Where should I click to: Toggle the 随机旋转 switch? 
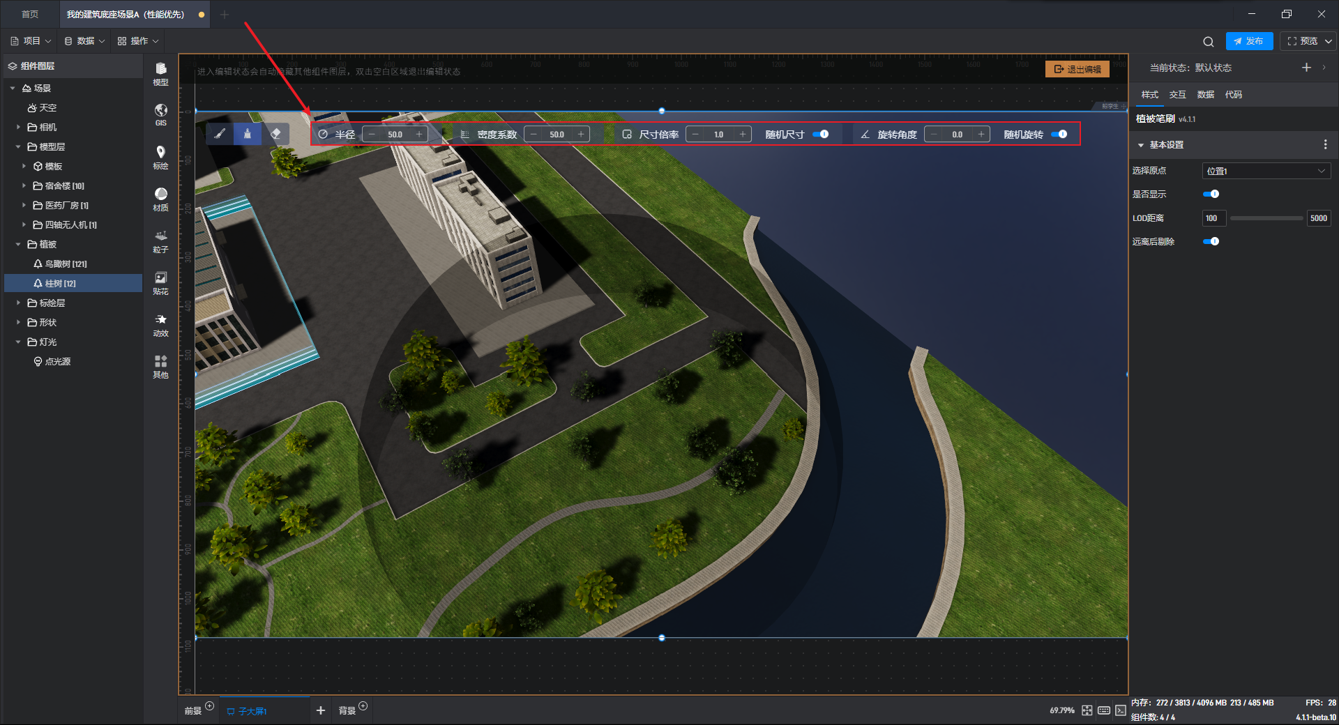point(1059,135)
